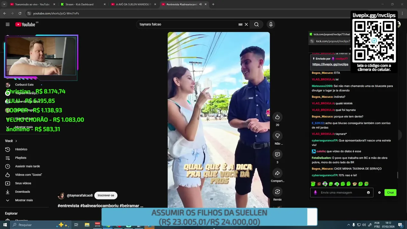Image resolution: width=407 pixels, height=229 pixels.
Task: Open a new browser tab
Action: (x=213, y=4)
